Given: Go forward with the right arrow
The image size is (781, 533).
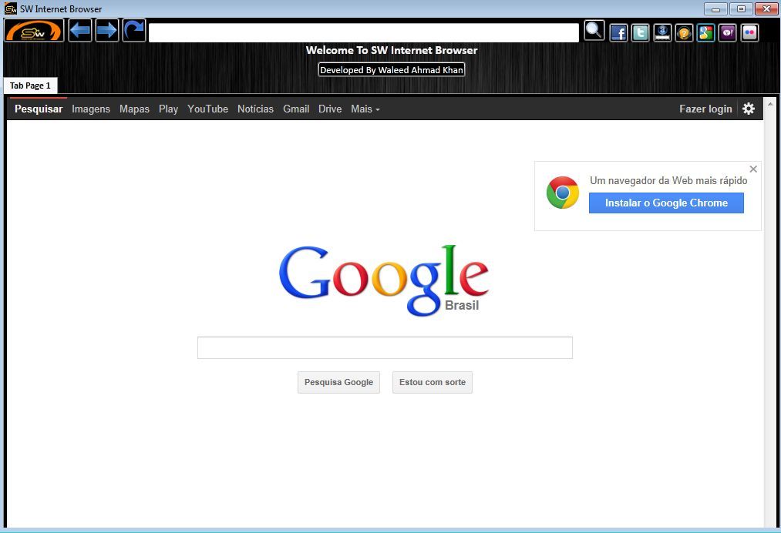Looking at the screenshot, I should tap(106, 31).
